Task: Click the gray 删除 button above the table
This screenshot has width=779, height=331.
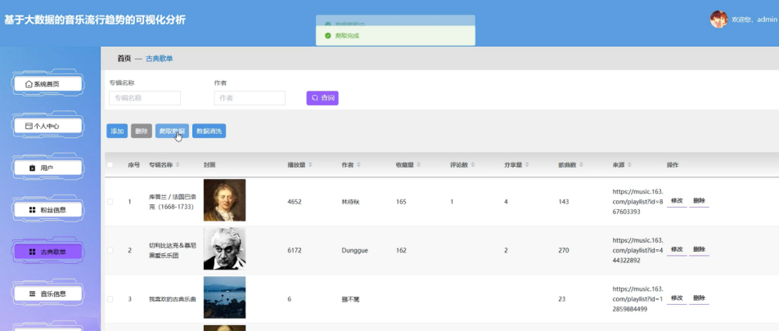Action: click(x=142, y=131)
